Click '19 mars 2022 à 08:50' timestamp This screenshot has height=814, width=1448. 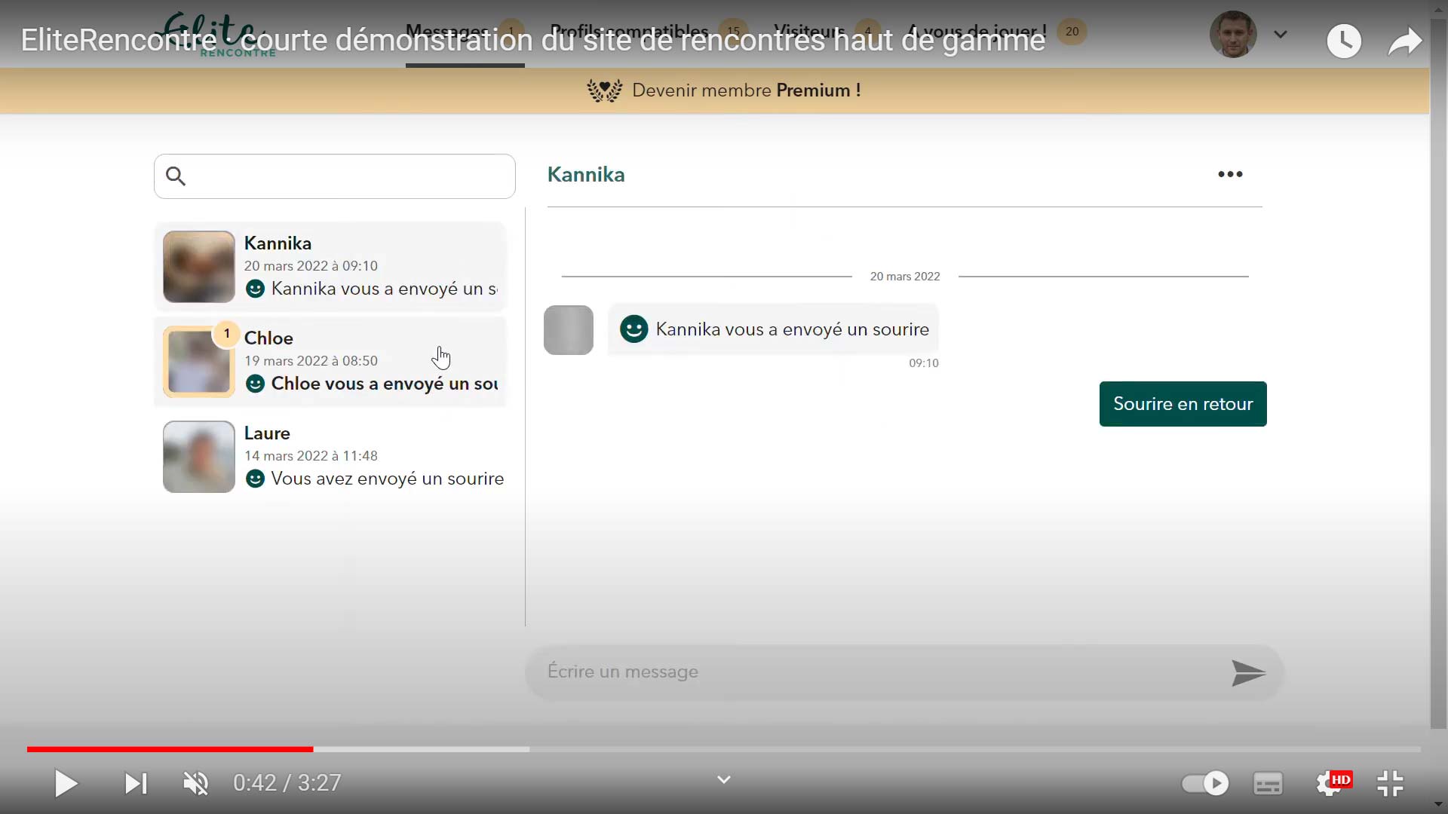pos(311,361)
